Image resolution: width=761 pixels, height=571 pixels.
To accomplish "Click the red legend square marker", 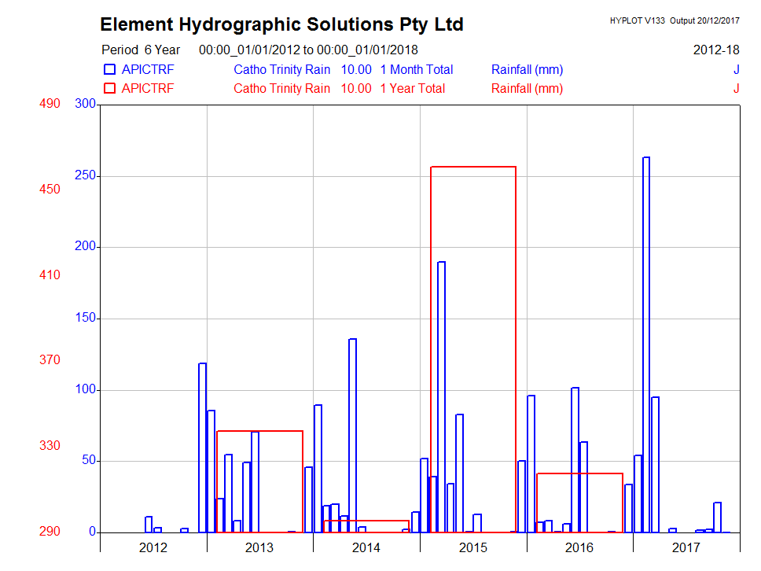I will pos(109,89).
